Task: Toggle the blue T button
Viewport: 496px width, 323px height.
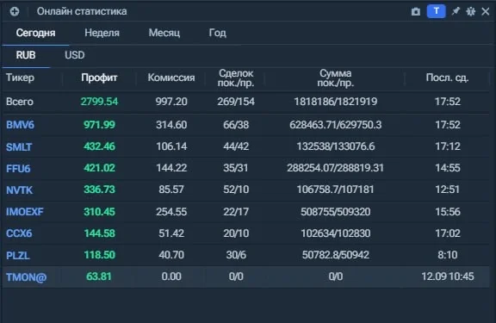Action: click(437, 11)
